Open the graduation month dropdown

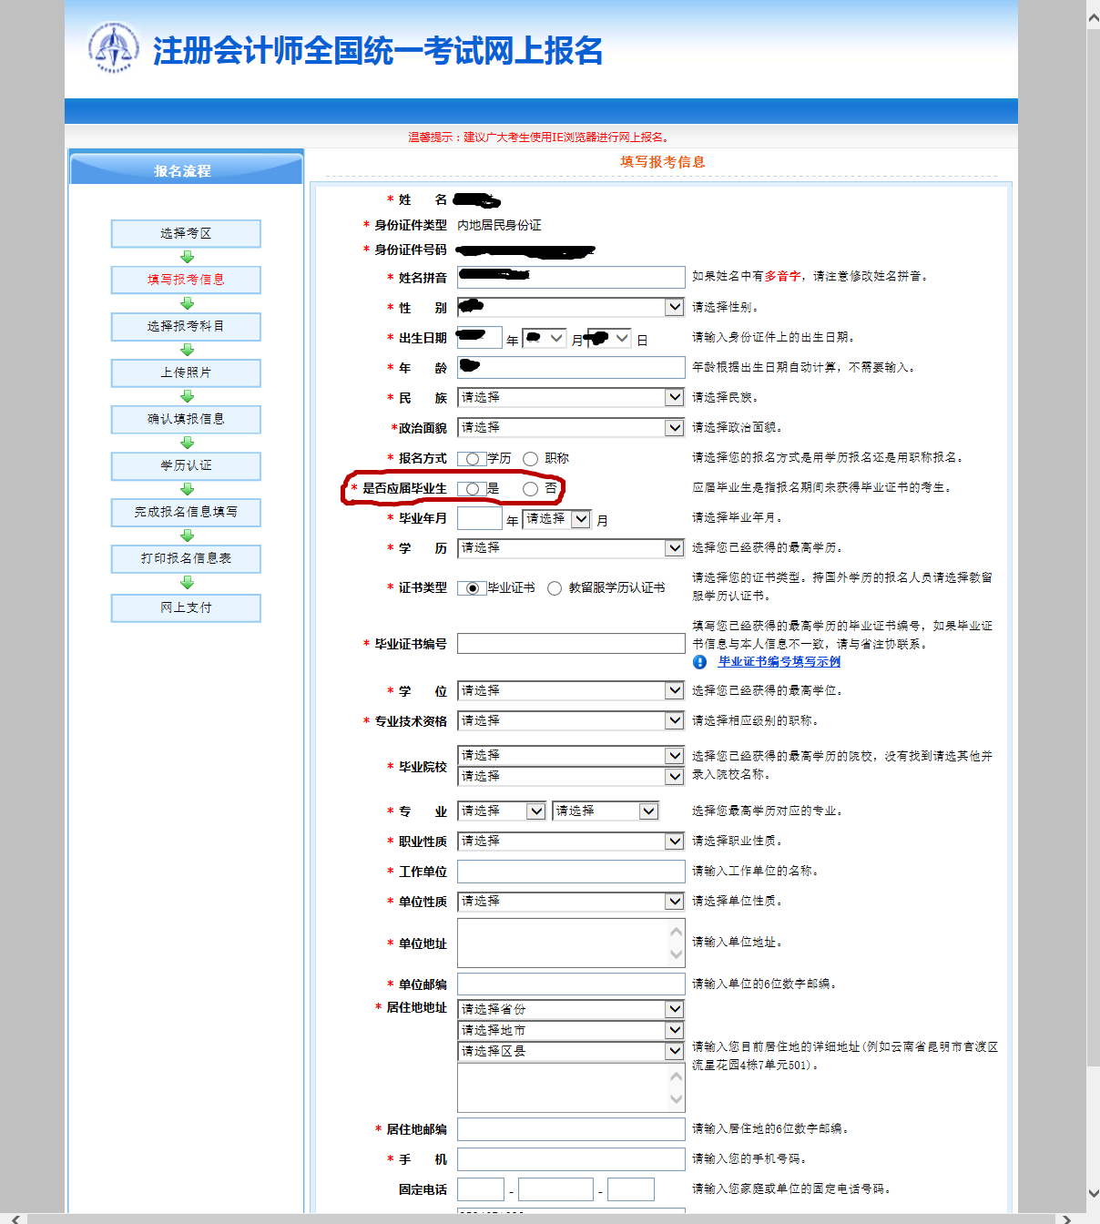pos(557,519)
